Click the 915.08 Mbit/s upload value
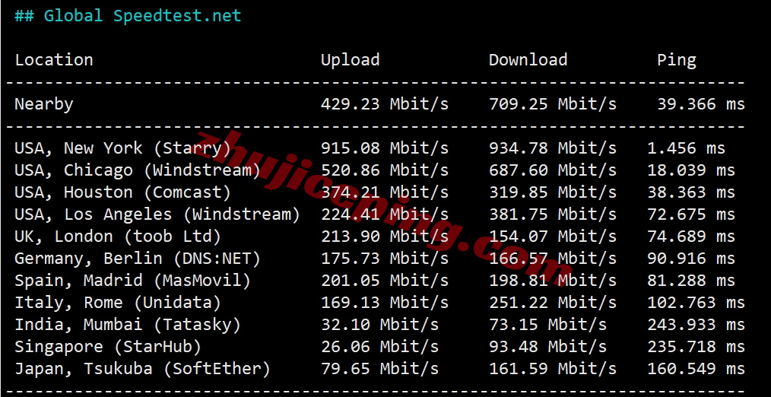Image resolution: width=771 pixels, height=397 pixels. (385, 148)
